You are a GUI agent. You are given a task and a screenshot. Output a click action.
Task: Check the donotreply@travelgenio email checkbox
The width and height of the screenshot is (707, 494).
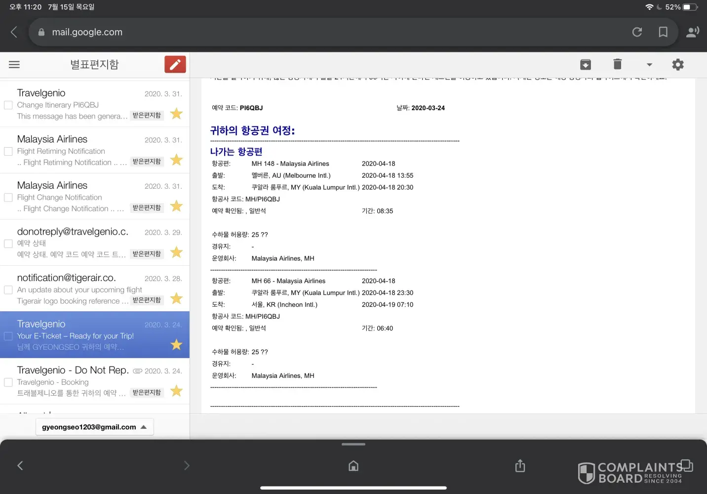8,244
